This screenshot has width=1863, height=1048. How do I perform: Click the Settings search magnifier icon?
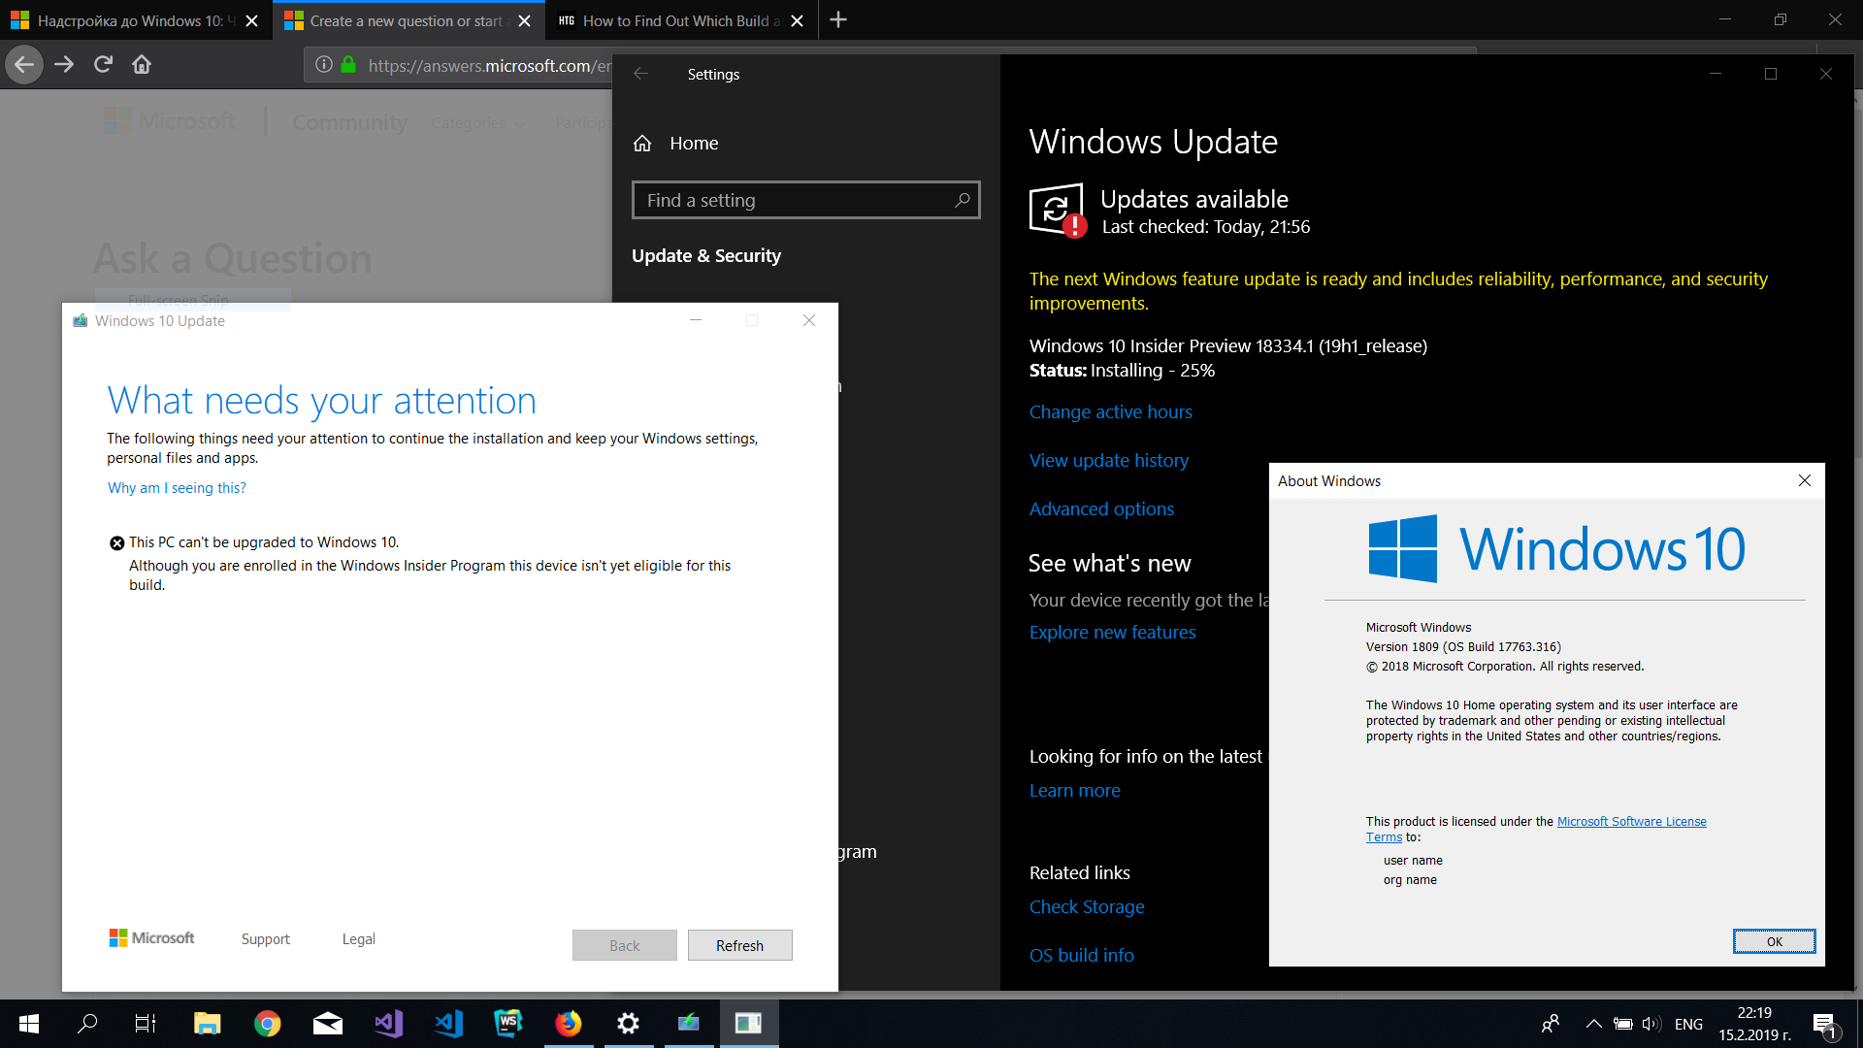click(x=962, y=200)
